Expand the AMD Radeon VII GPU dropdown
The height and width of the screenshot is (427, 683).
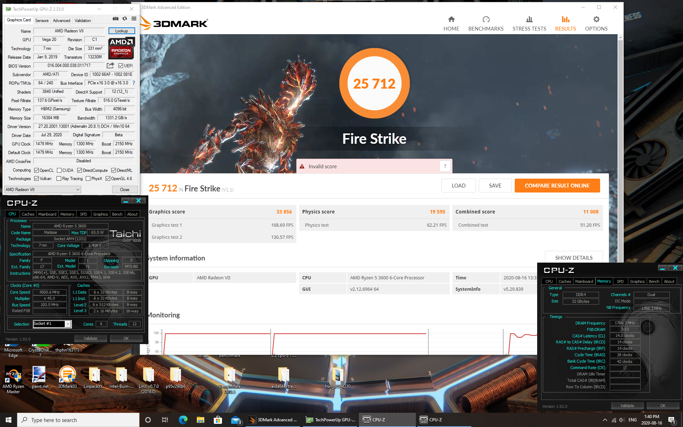(x=43, y=190)
